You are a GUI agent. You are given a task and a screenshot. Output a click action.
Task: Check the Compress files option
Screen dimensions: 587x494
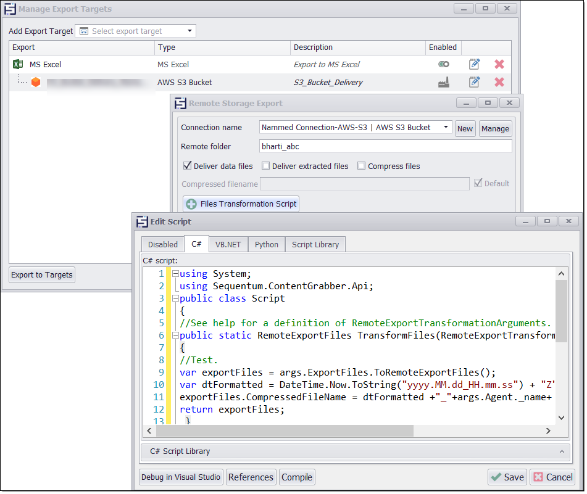[x=361, y=166]
